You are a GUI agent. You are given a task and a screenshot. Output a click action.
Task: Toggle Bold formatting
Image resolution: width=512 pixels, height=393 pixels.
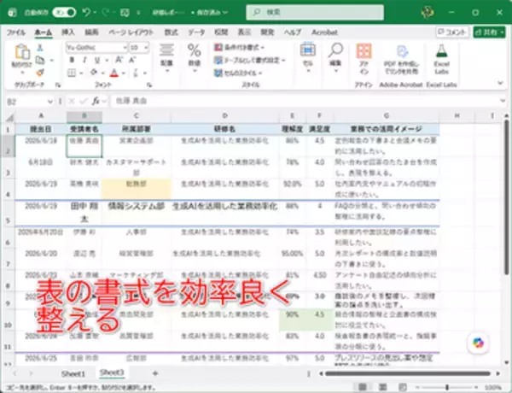pos(73,60)
